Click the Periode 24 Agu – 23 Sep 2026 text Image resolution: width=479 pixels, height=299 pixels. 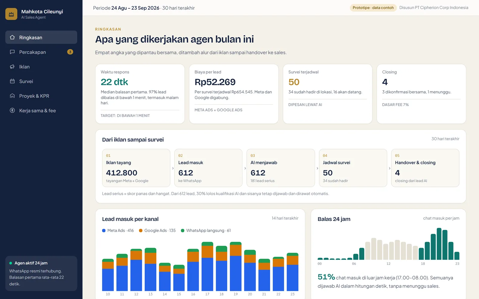126,8
